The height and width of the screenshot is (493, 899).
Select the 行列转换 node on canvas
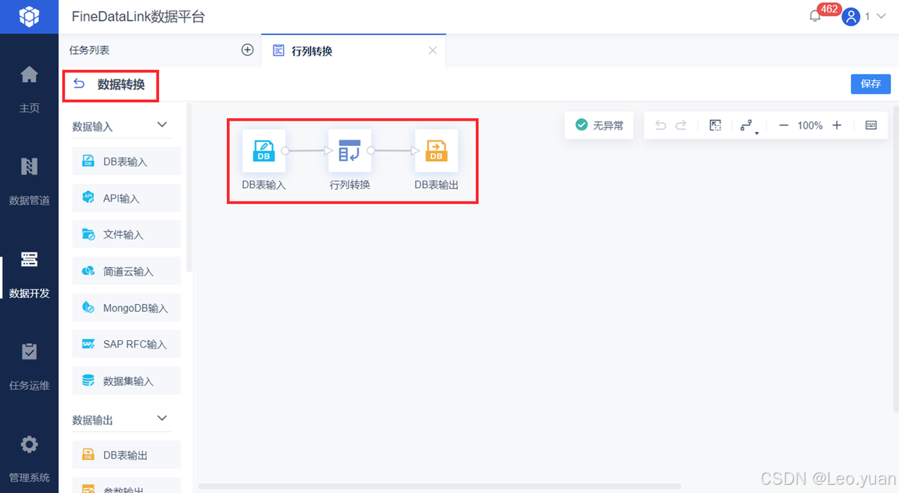350,151
